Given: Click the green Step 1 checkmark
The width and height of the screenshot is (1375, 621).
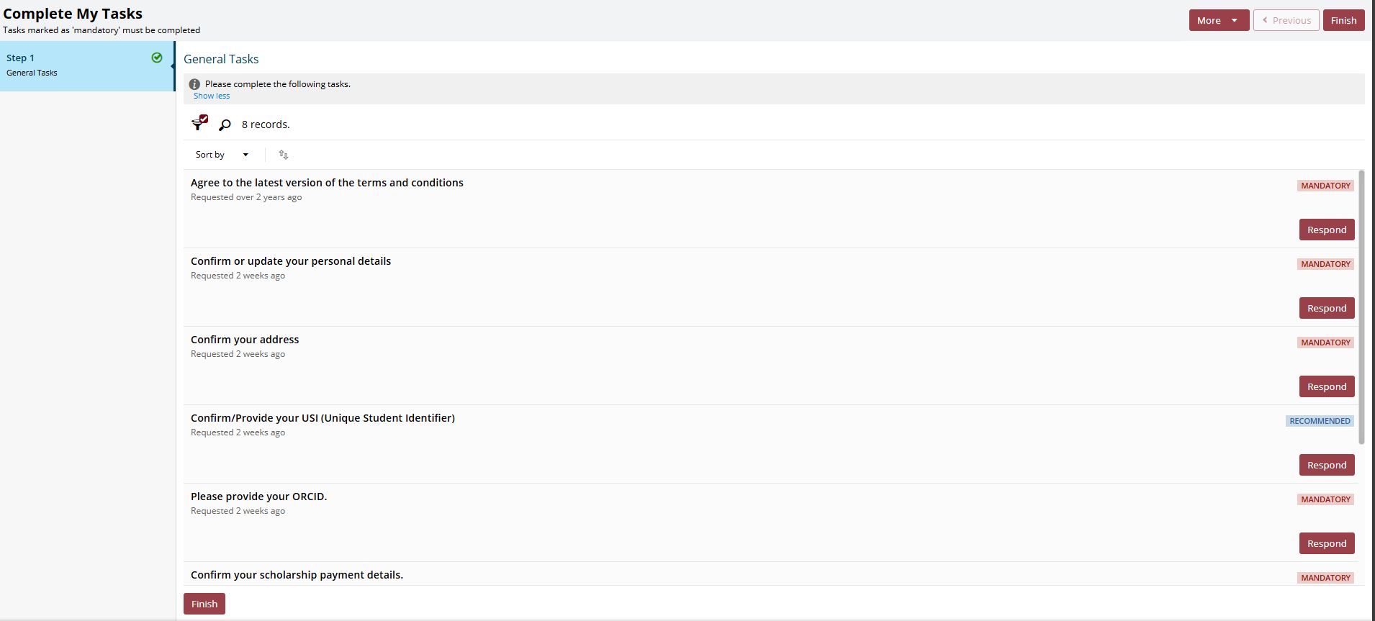Looking at the screenshot, I should pyautogui.click(x=157, y=58).
